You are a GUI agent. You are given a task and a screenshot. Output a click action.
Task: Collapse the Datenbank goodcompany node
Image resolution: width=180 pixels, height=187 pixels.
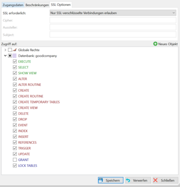point(5,56)
